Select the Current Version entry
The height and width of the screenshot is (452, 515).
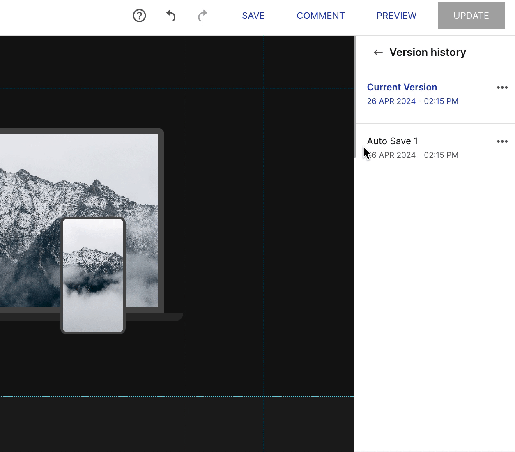(x=402, y=87)
